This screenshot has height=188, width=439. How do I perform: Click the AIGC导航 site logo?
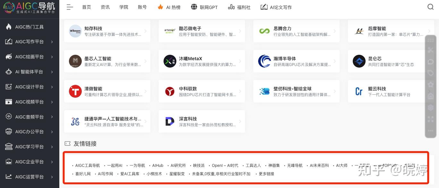(x=30, y=8)
